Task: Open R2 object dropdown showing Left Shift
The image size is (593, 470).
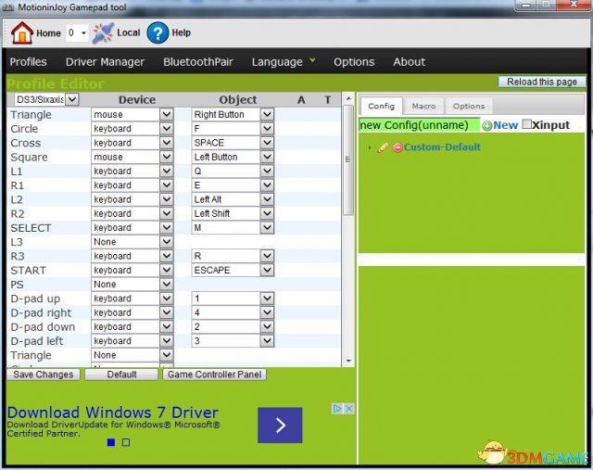Action: tap(233, 213)
